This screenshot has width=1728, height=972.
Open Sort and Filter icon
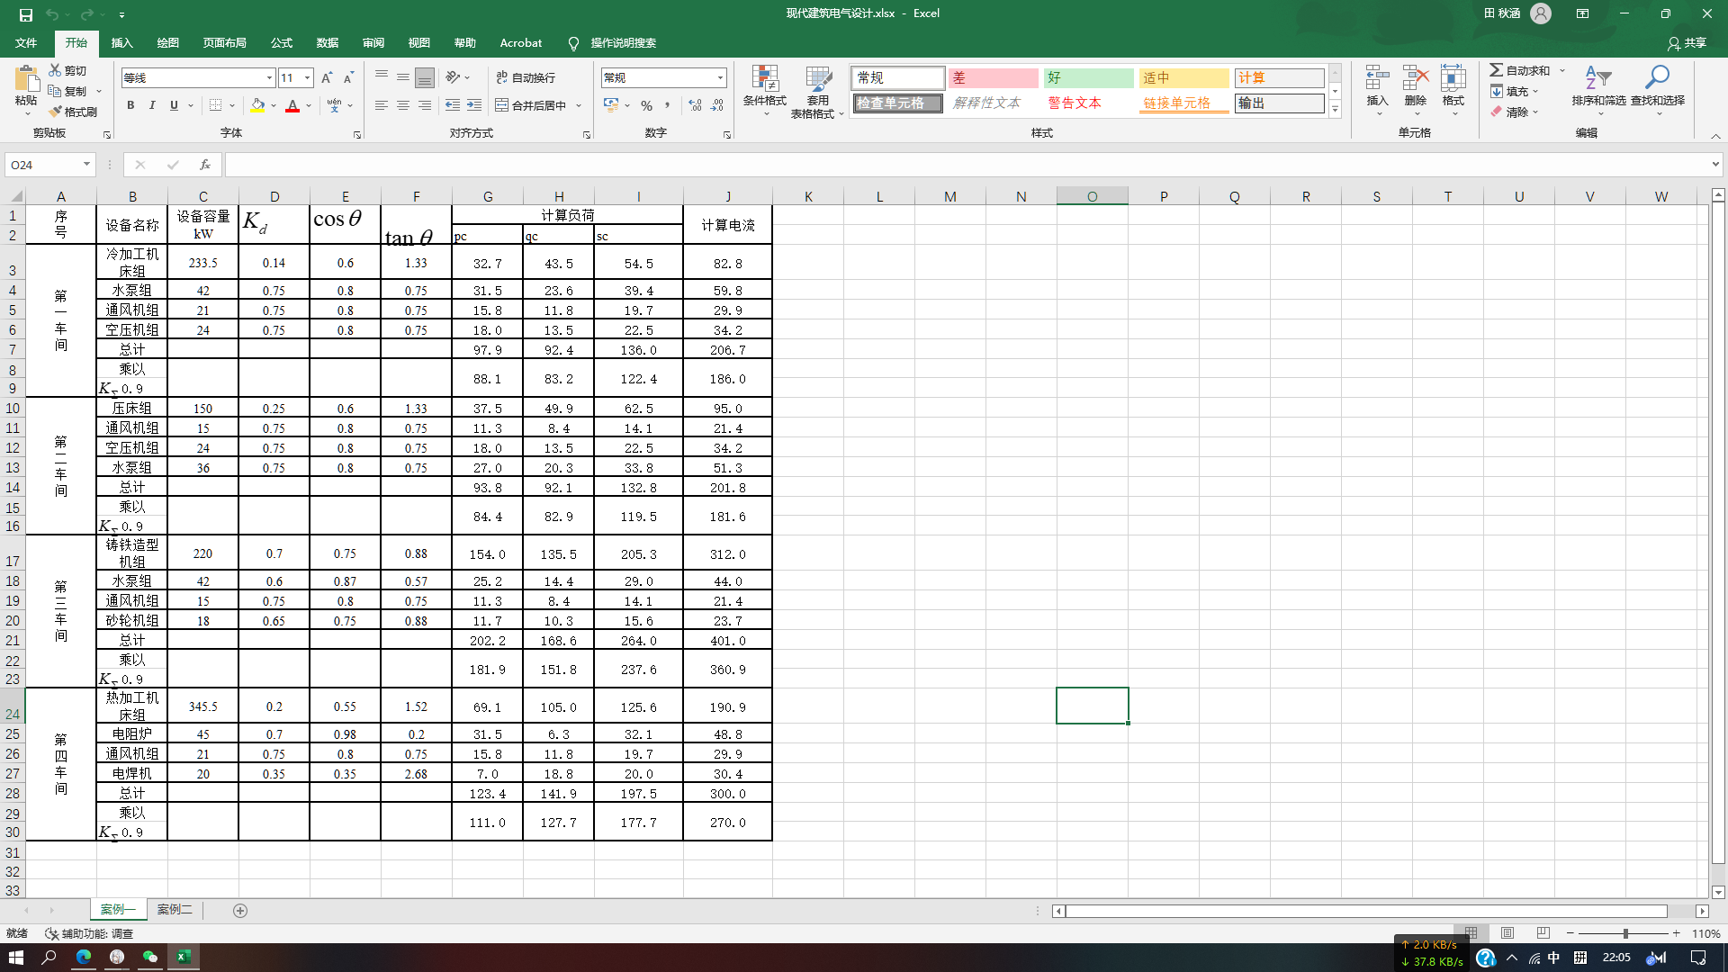tap(1598, 79)
